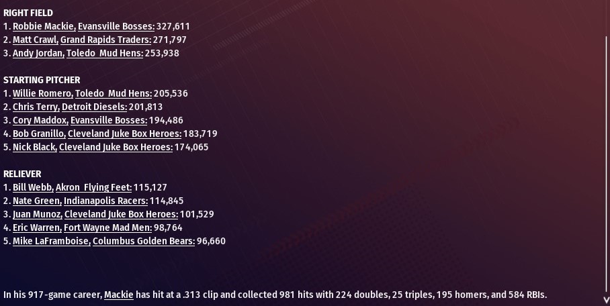
Task: Open Mackie link in career summary
Action: click(x=119, y=295)
